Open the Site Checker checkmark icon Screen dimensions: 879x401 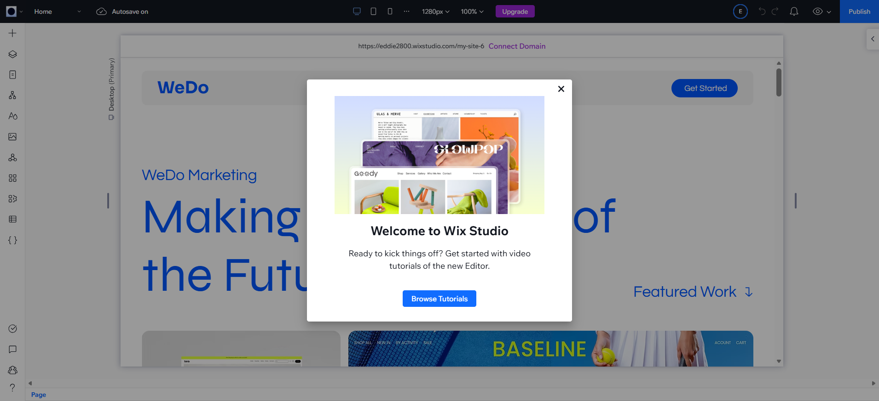point(12,328)
